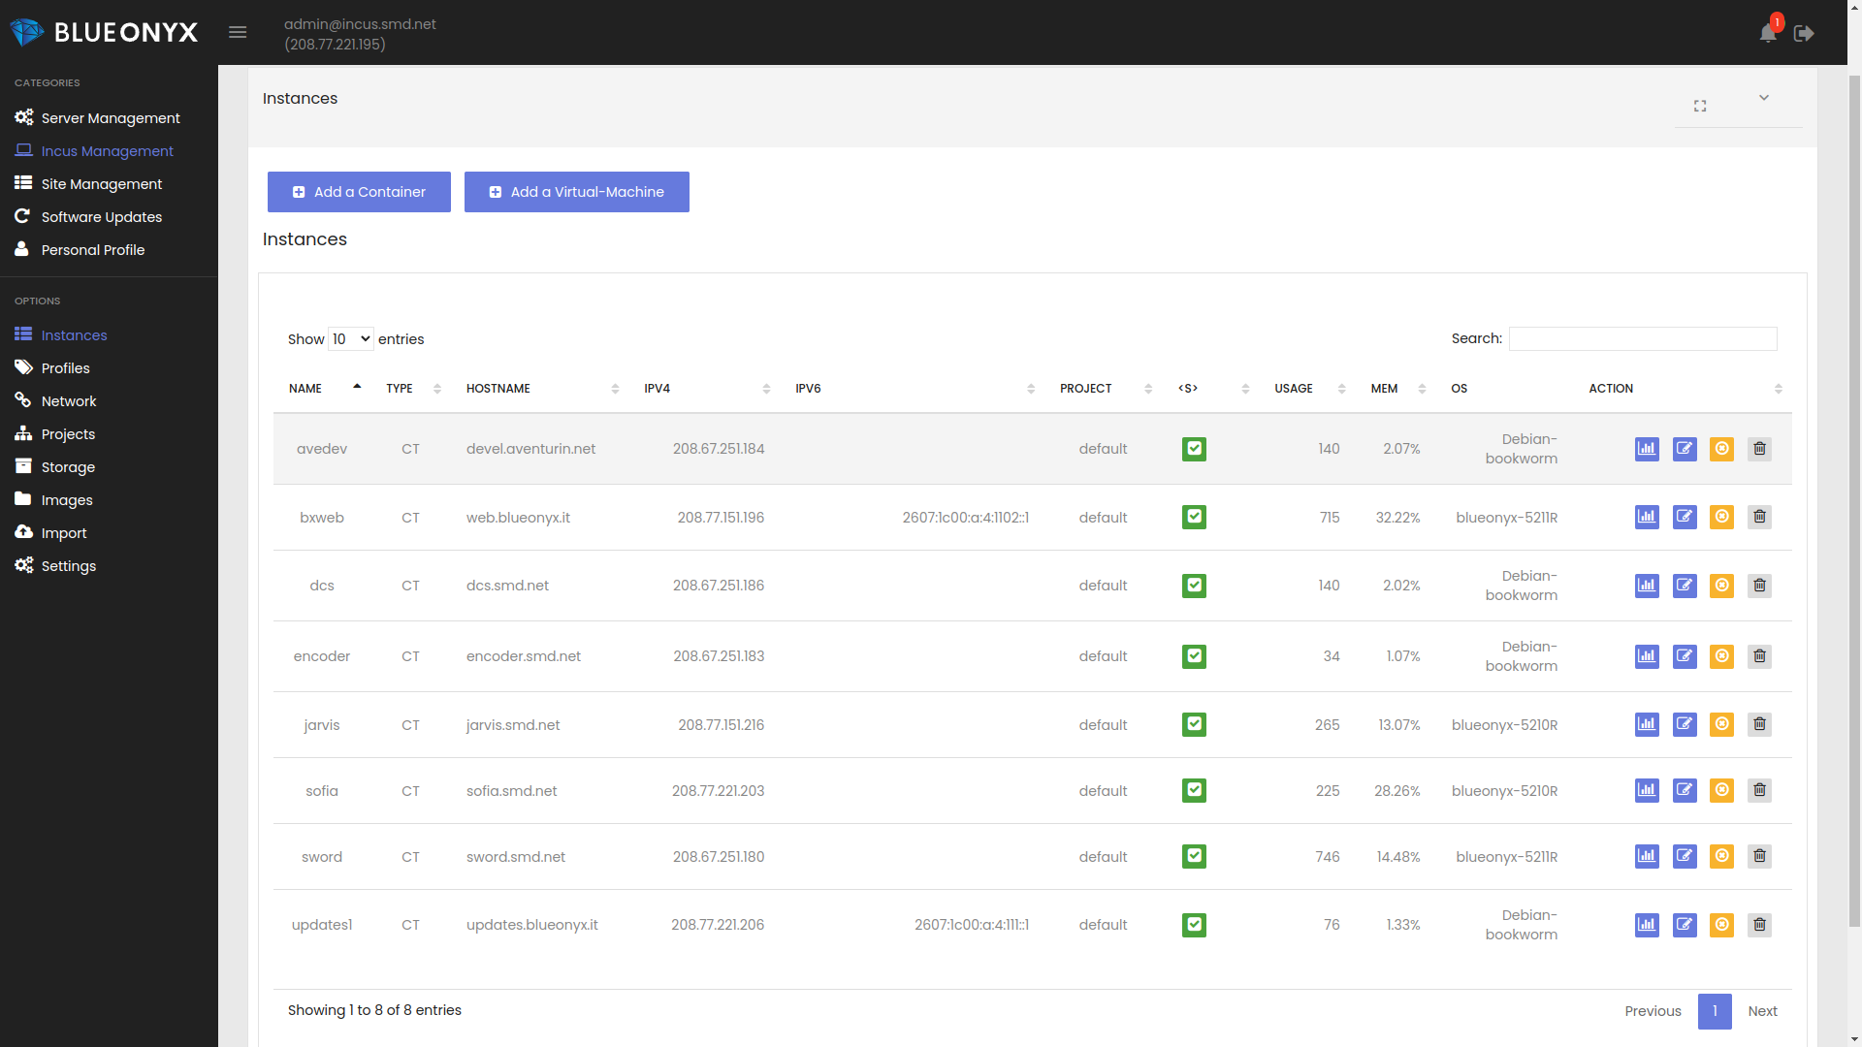Screen dimensions: 1862x1047
Task: Collapse the Instances panel chevron
Action: (x=1764, y=98)
